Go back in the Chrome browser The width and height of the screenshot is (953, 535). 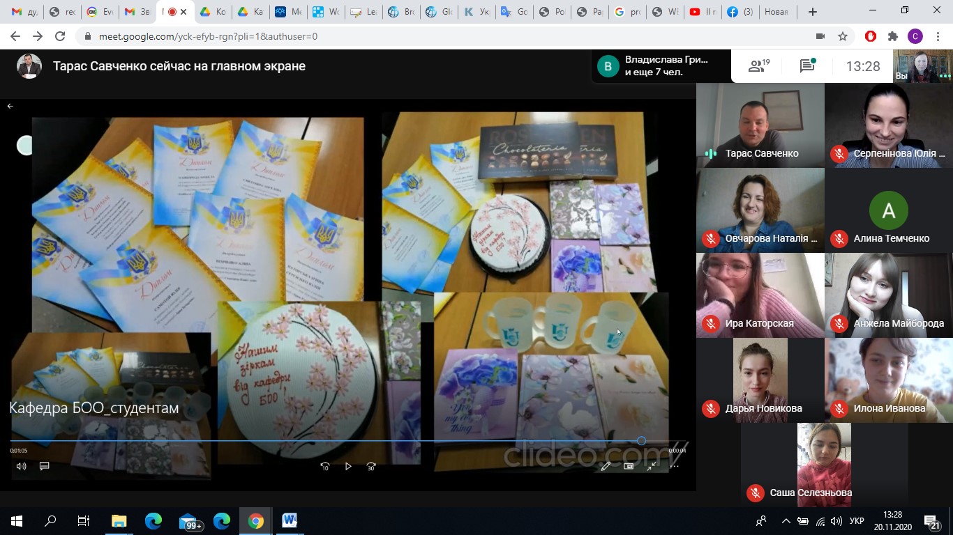tap(16, 36)
